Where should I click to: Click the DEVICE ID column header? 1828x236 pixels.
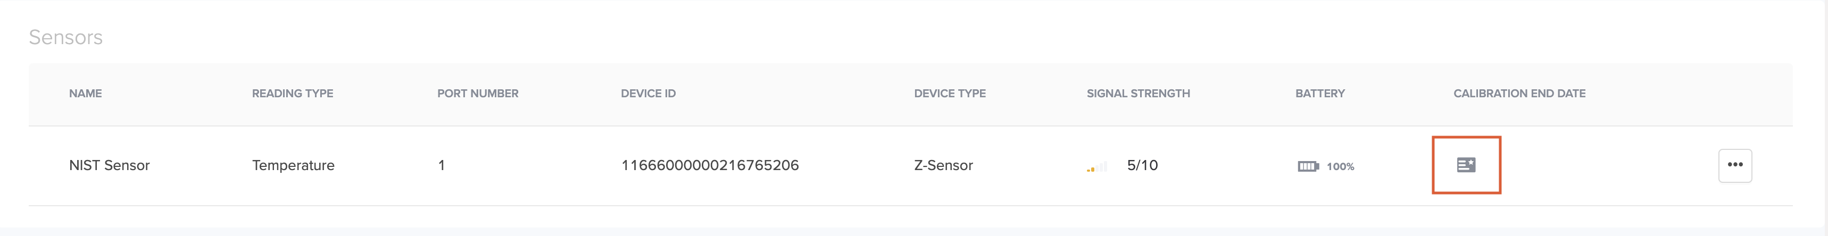coord(648,94)
